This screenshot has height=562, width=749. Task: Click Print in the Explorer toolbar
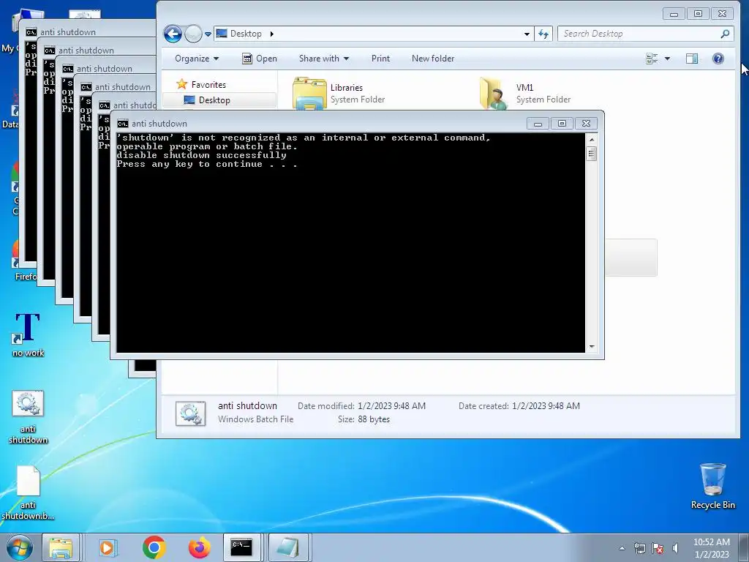point(380,59)
